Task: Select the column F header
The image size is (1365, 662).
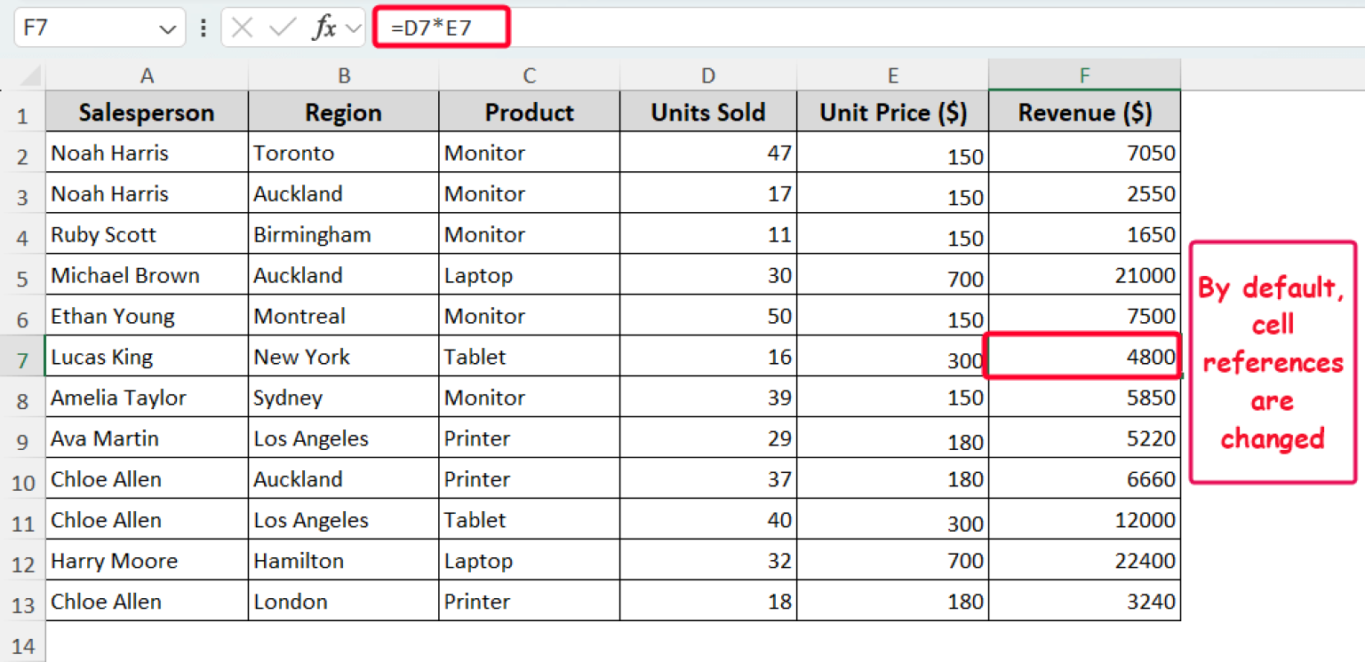Action: [x=1083, y=75]
